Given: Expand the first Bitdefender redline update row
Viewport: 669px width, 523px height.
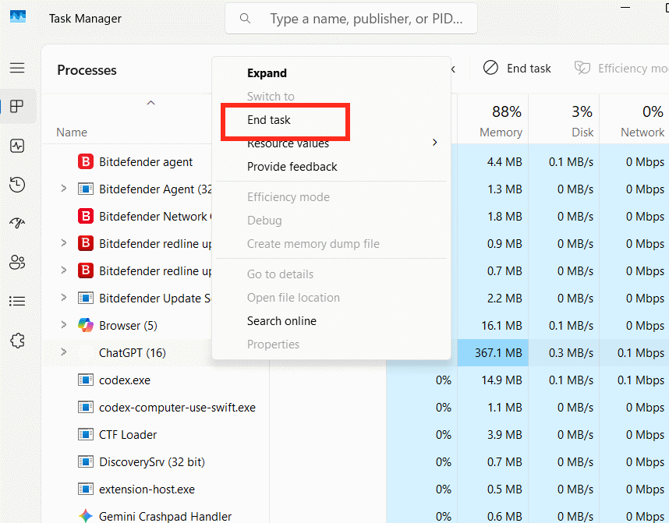Looking at the screenshot, I should [64, 242].
